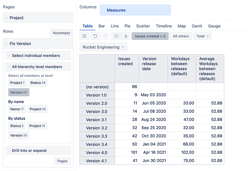Click the redo arrow icon
This screenshot has height=171, width=248.
(105, 36)
